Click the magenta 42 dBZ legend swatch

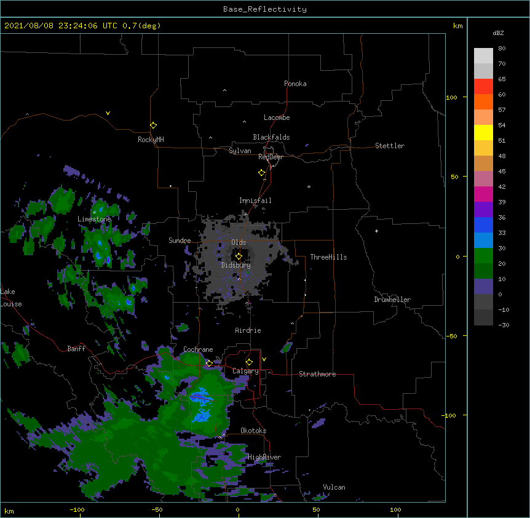coord(483,194)
